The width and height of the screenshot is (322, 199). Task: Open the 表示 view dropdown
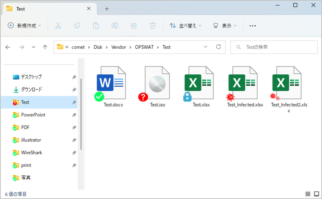coord(225,26)
